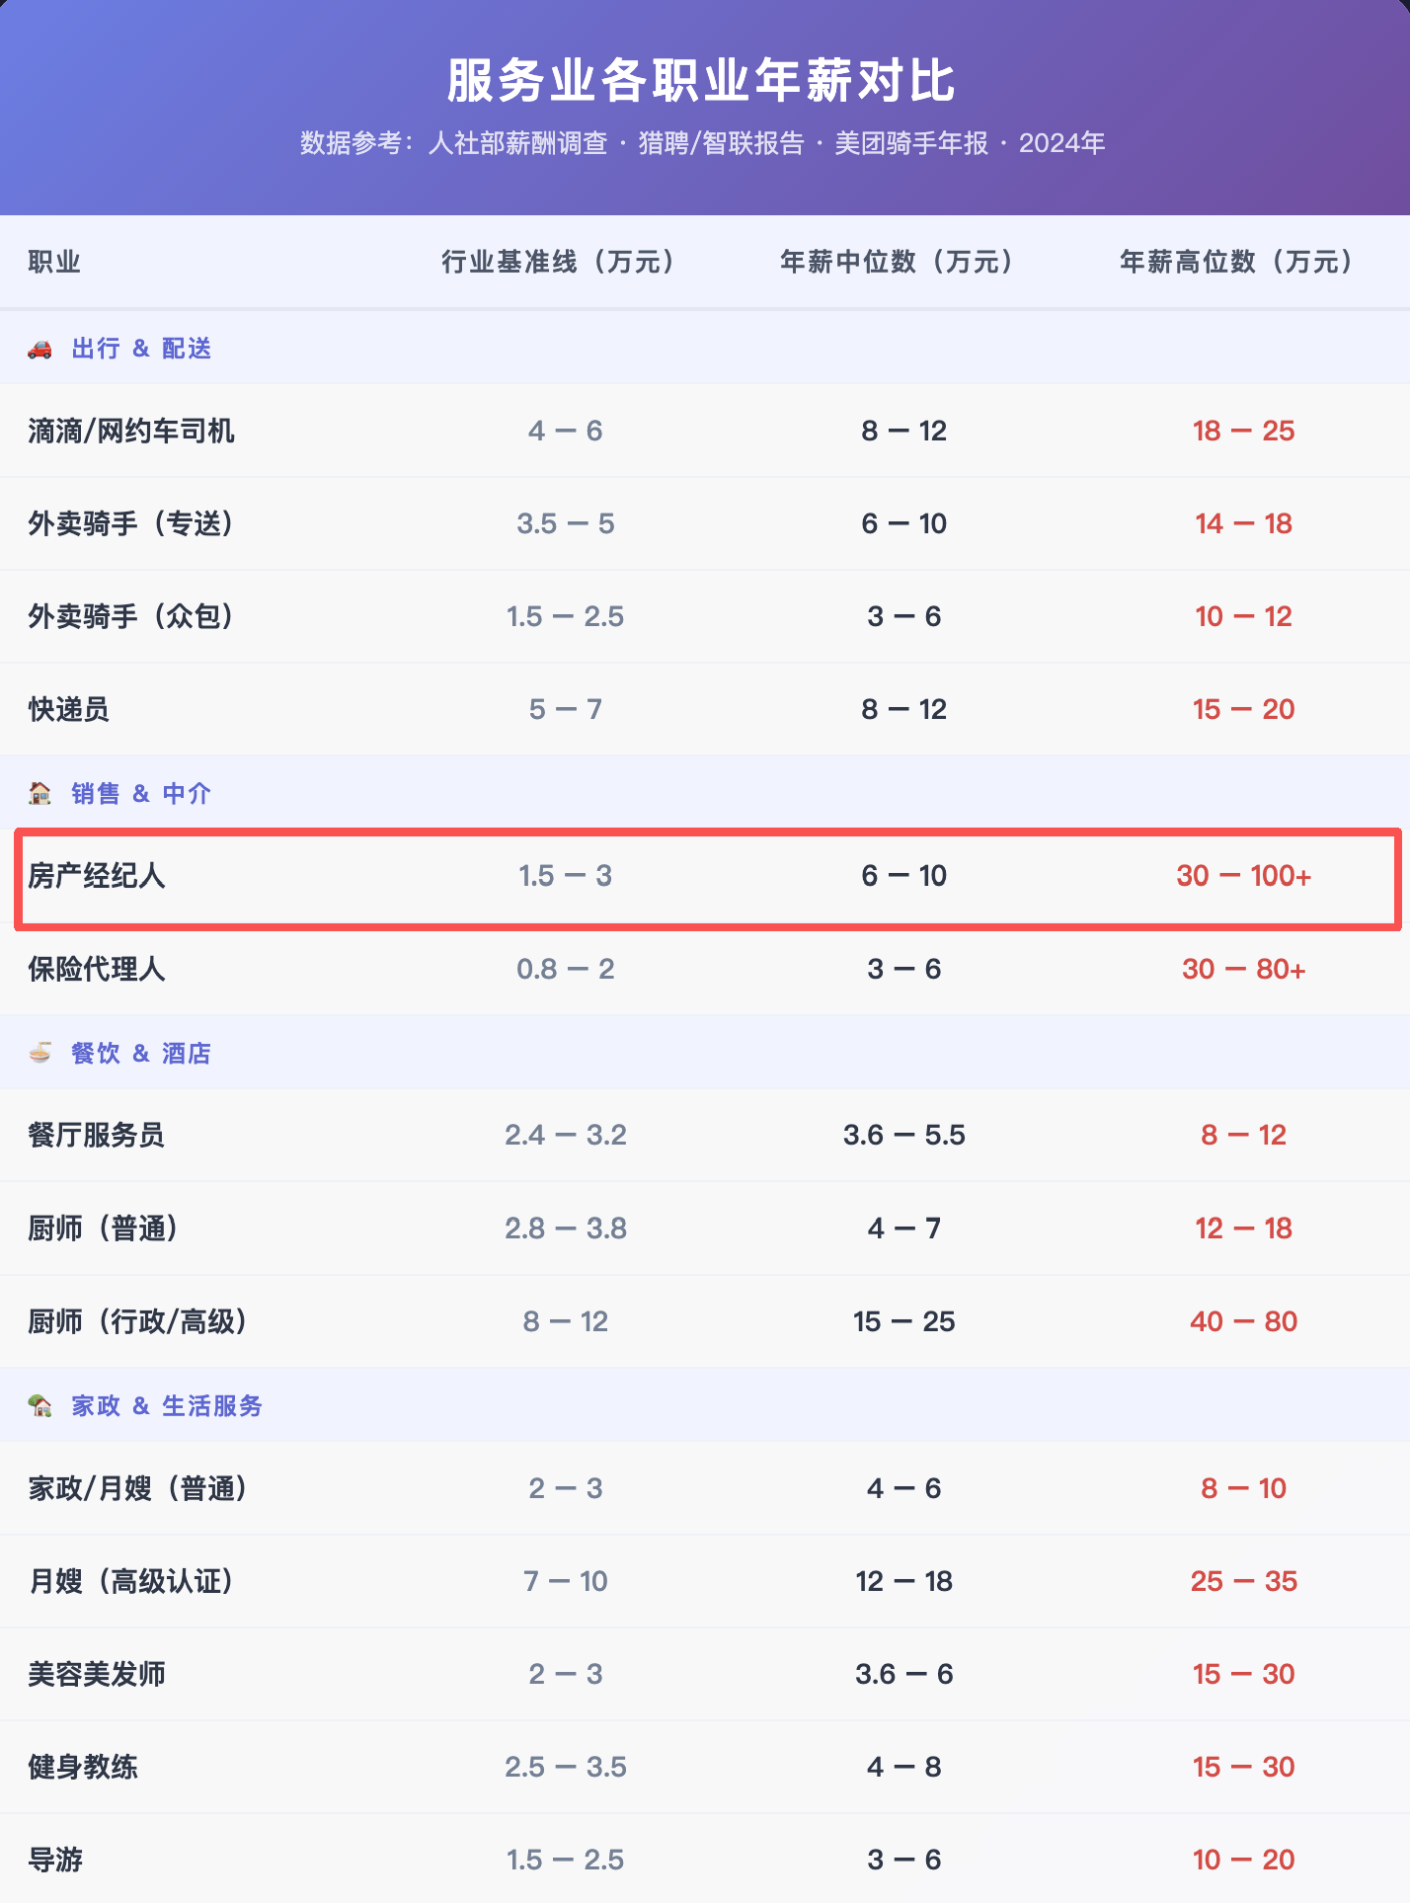
Task: Click the 40 — 80 high salary value
Action: (1243, 1321)
